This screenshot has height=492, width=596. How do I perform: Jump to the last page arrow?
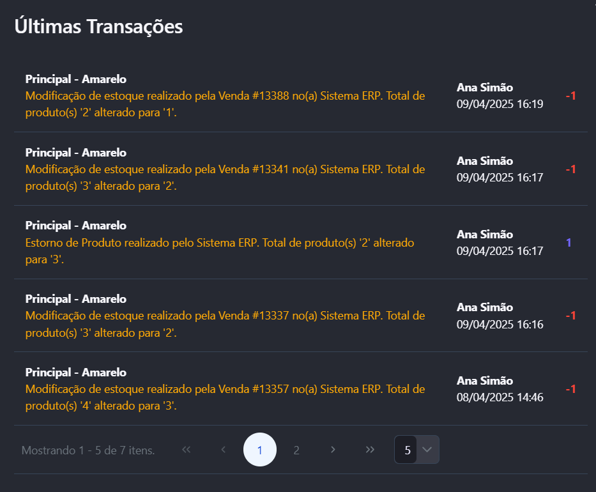[x=370, y=450]
